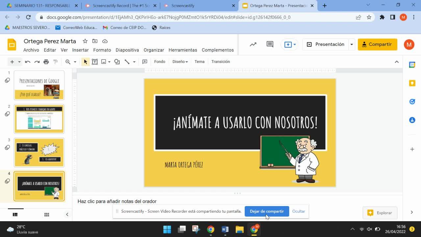Open the Insertar menu
The image size is (421, 237).
click(80, 50)
